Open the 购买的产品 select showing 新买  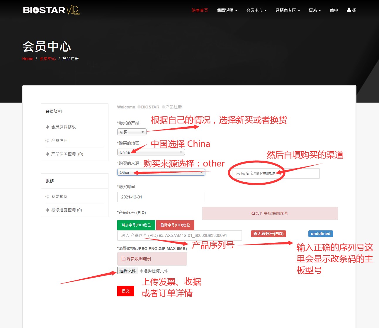pos(132,132)
